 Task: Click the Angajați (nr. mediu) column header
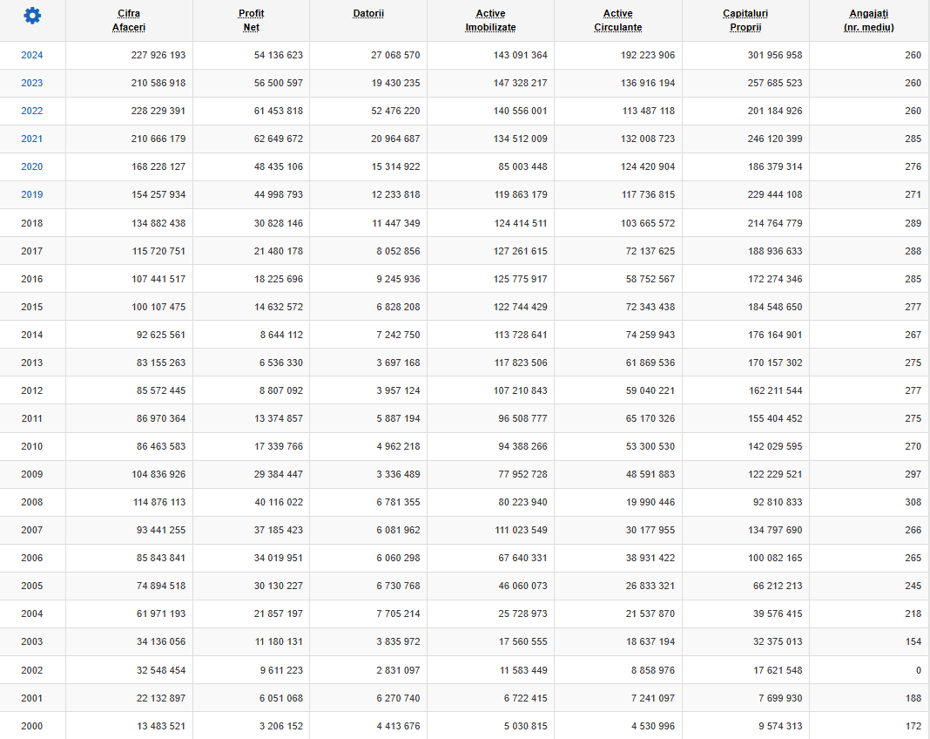(869, 20)
